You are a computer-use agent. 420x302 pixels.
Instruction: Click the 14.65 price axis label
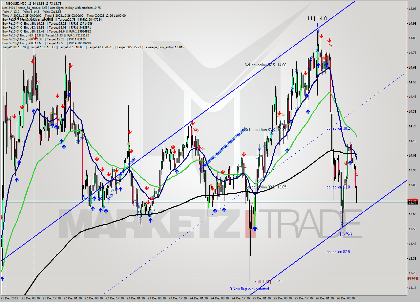pyautogui.click(x=412, y=67)
